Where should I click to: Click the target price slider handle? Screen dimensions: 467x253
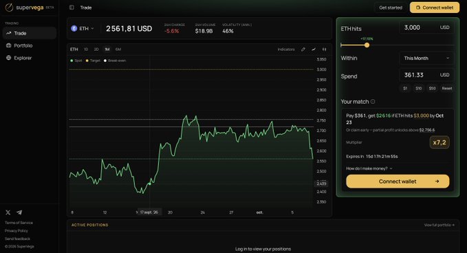tap(367, 45)
